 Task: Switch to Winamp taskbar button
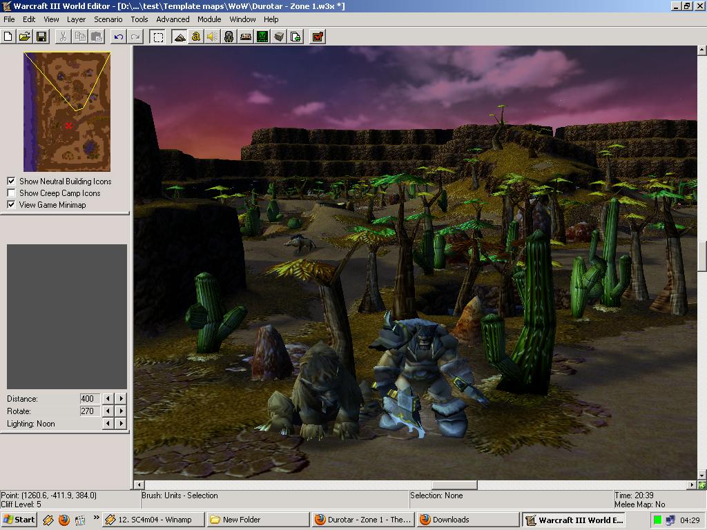[153, 520]
